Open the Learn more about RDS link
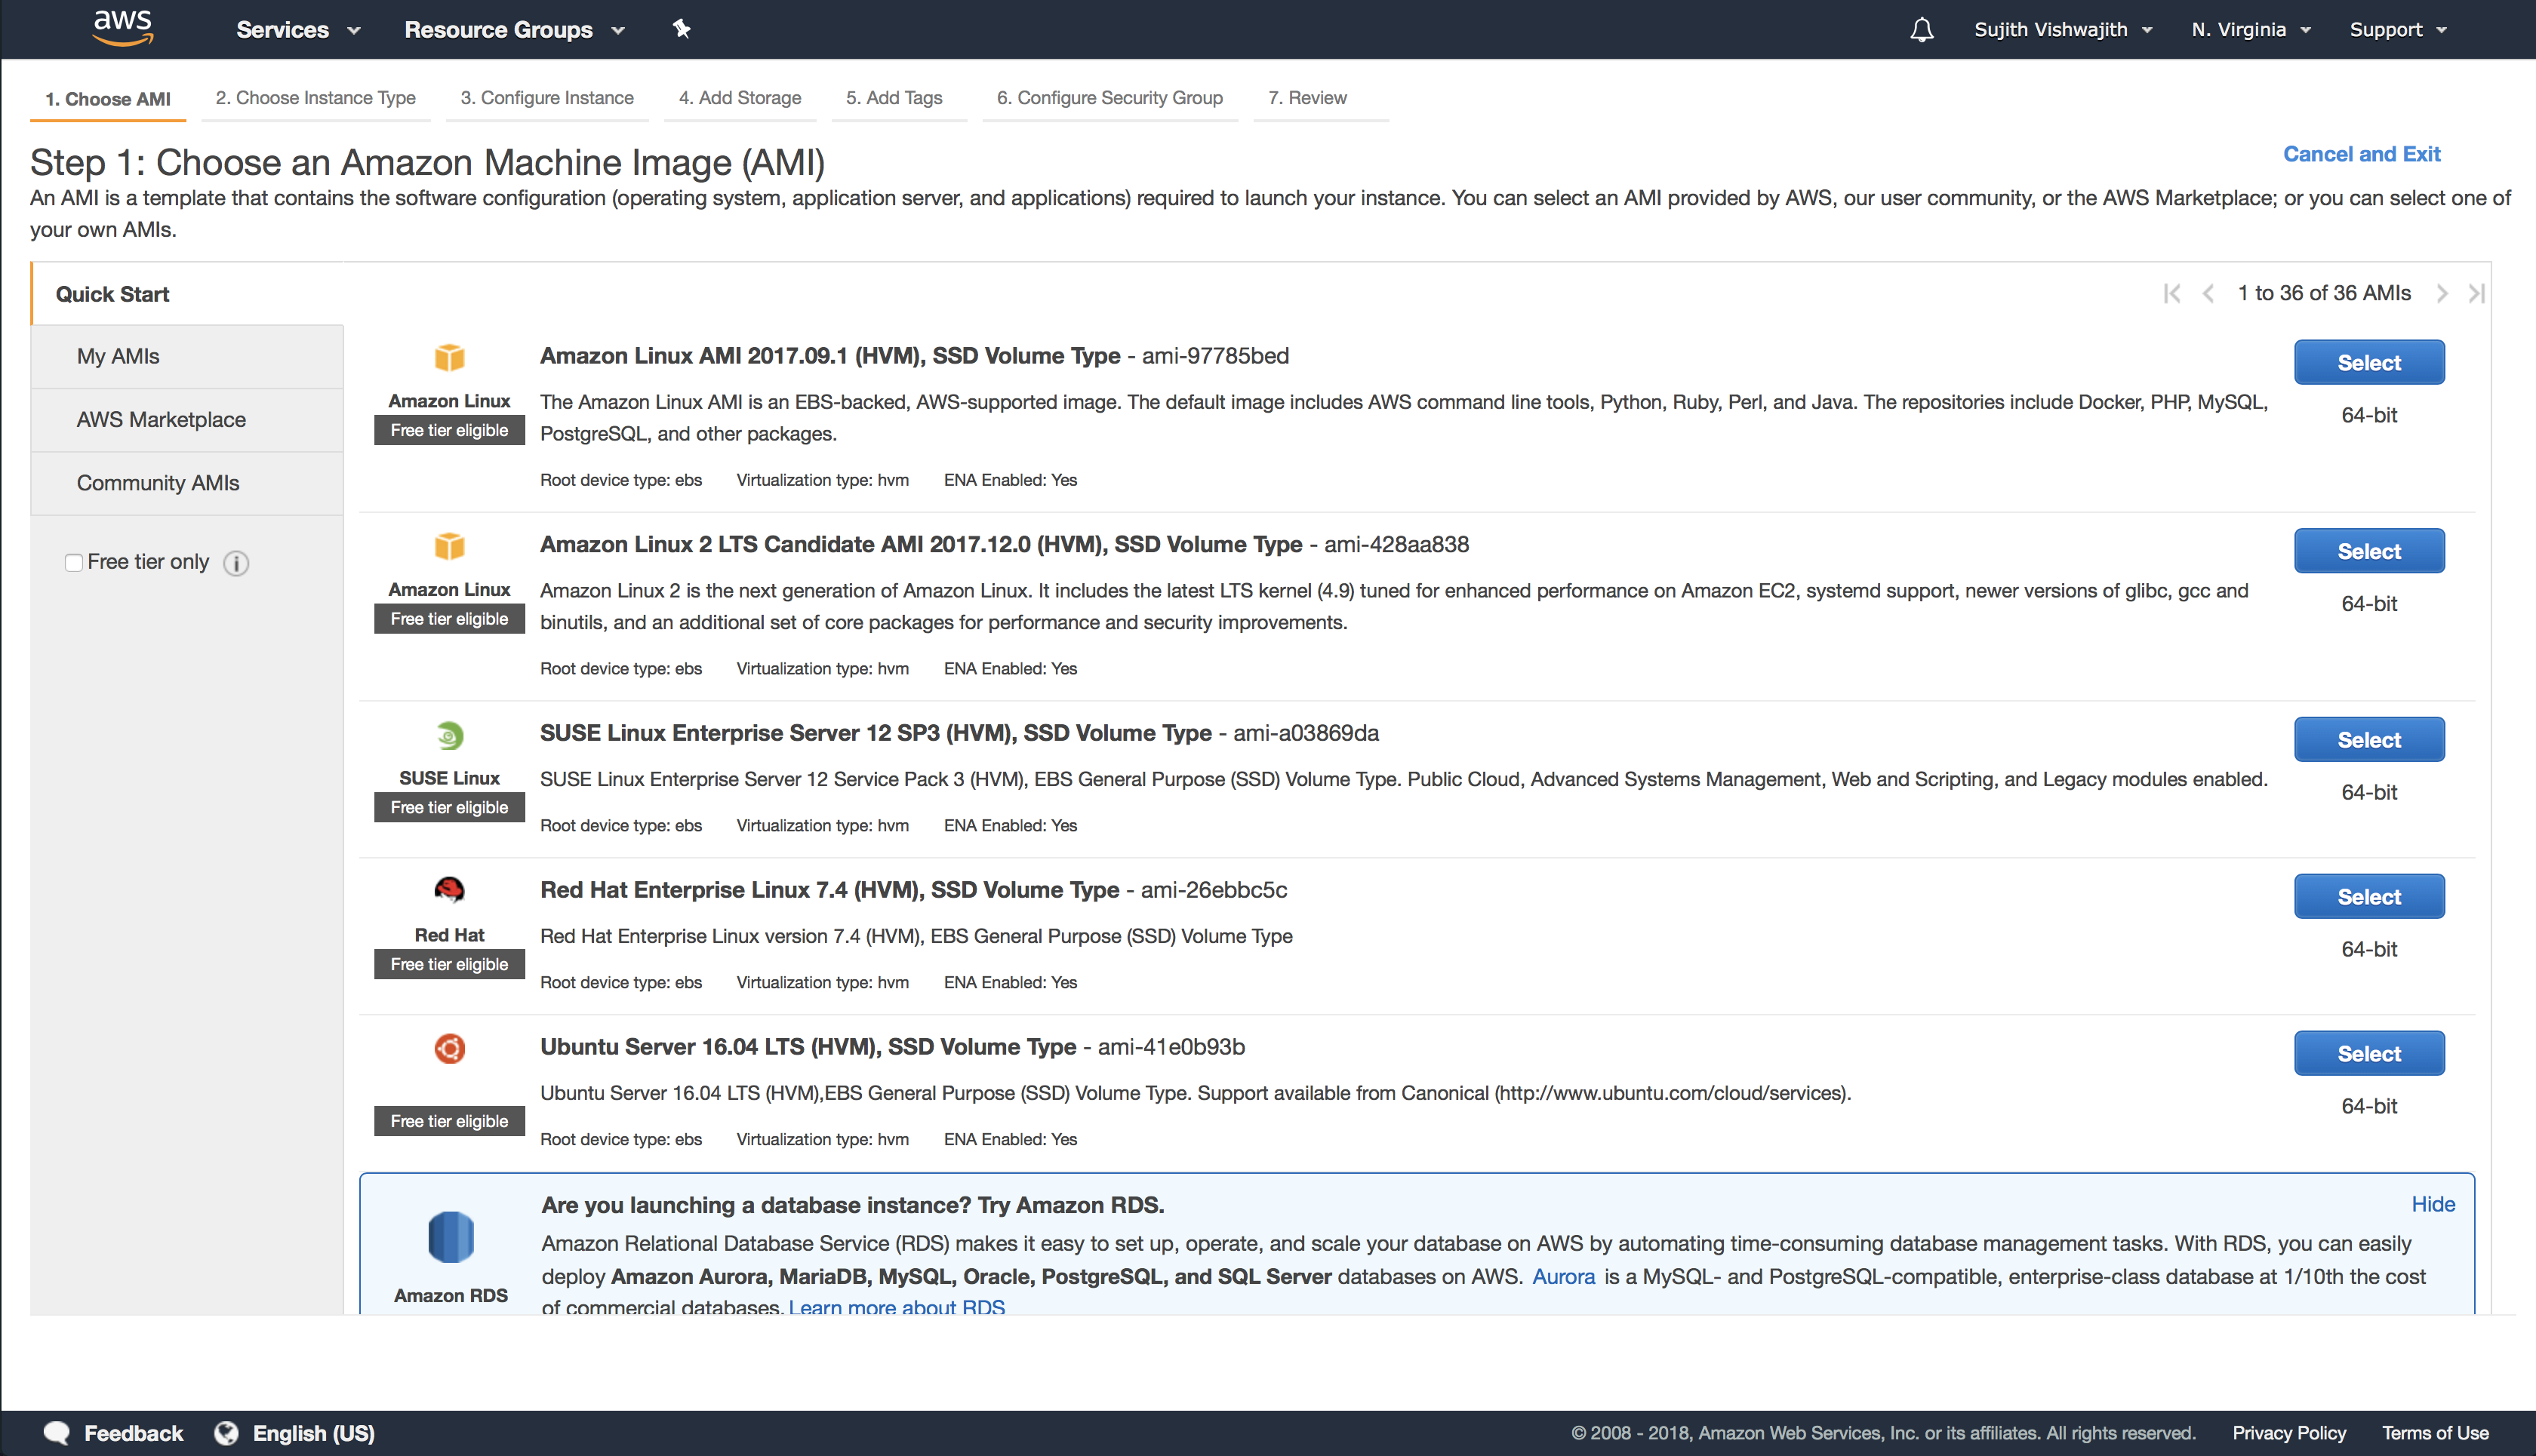This screenshot has height=1456, width=2536. click(x=897, y=1306)
